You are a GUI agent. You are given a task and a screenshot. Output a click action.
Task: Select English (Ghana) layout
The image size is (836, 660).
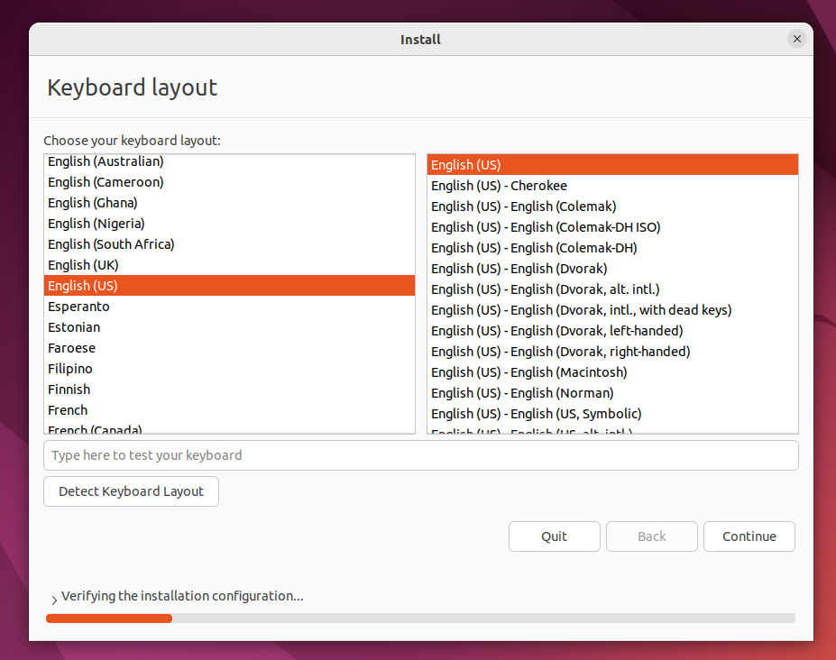229,203
